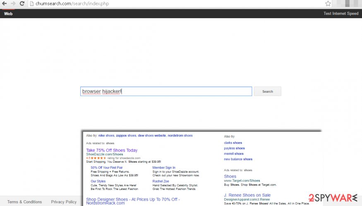Viewport: 362px width, 206px height.
Task: Go back using the browser back arrow
Action: point(5,3)
